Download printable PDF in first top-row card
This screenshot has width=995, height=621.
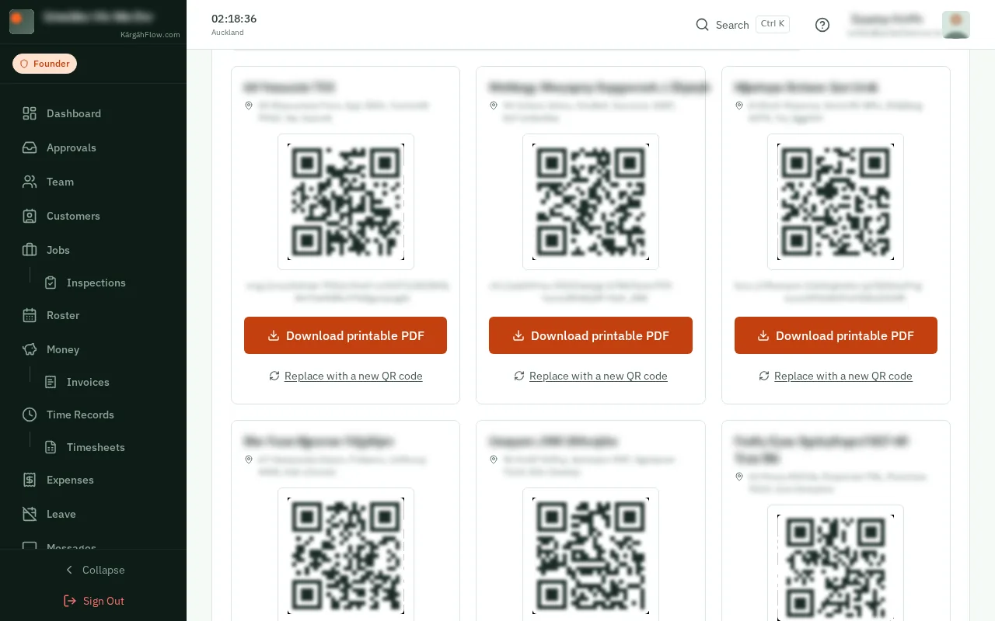pos(345,335)
